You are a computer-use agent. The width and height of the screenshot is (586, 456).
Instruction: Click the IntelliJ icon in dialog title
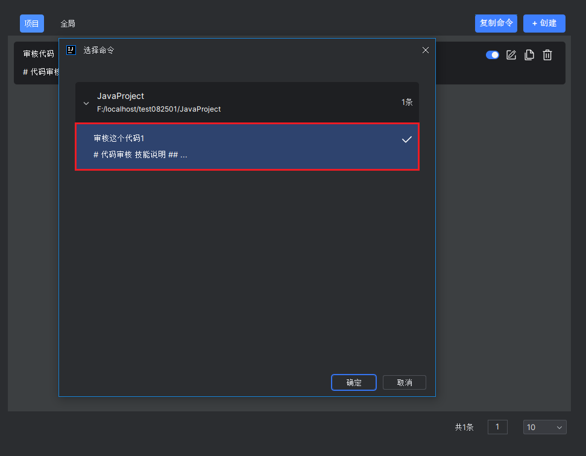pyautogui.click(x=71, y=50)
